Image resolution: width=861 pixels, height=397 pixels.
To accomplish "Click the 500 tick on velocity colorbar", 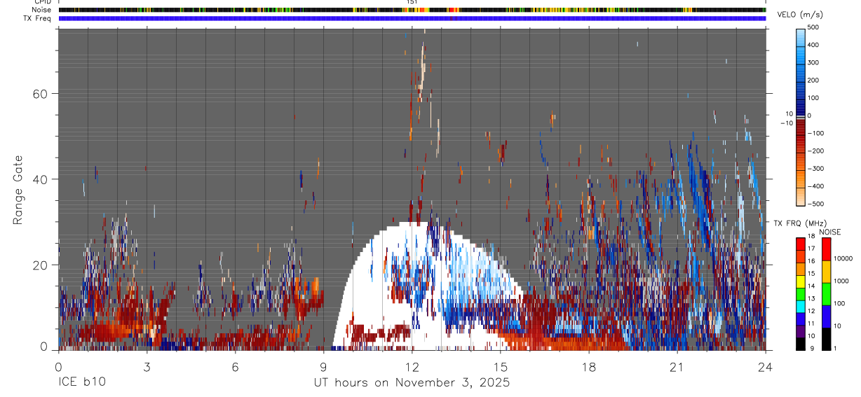I will [x=814, y=27].
